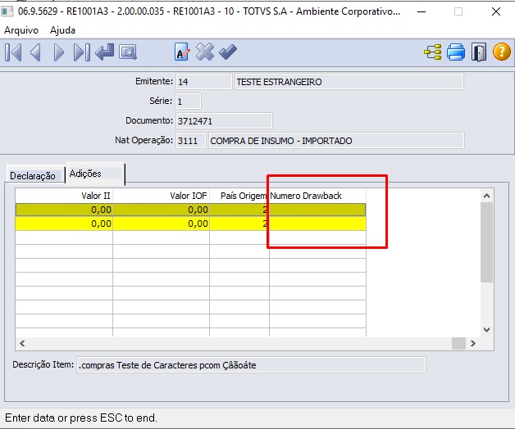
Task: Select second row Valor IOF cell 0,00
Action: (161, 224)
